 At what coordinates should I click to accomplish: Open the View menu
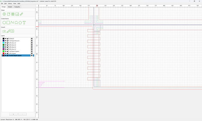pyautogui.click(x=15, y=4)
